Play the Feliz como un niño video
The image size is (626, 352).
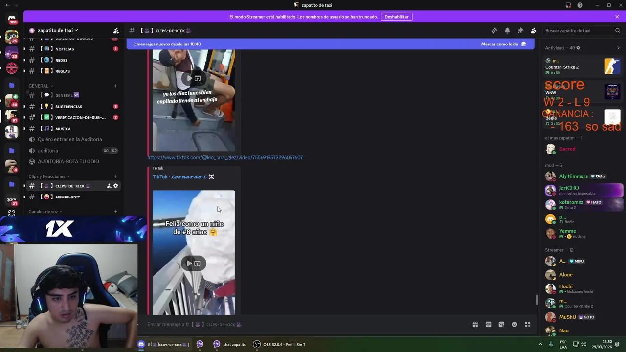tap(189, 264)
